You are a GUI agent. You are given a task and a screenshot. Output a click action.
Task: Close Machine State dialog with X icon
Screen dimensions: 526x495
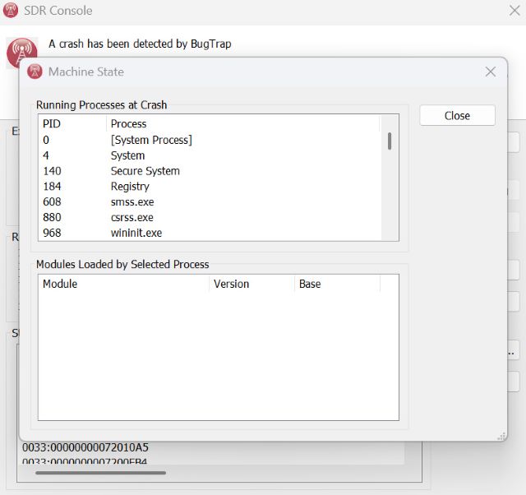(x=491, y=72)
